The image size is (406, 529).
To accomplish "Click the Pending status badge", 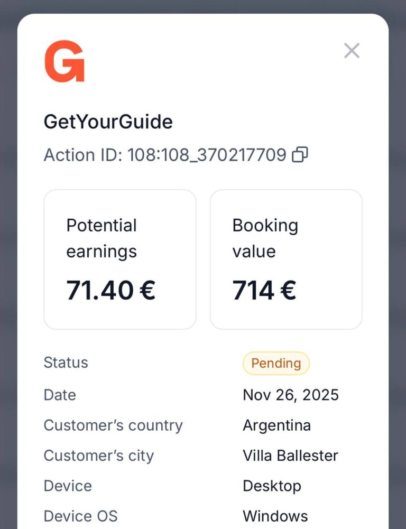I will pos(276,363).
